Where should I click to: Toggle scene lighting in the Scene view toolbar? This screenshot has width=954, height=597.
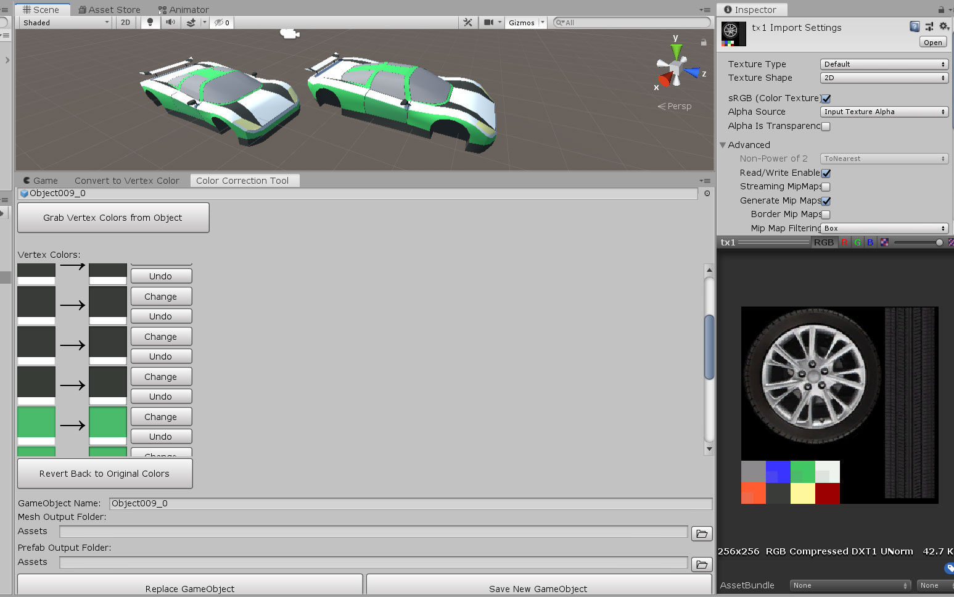click(x=150, y=22)
